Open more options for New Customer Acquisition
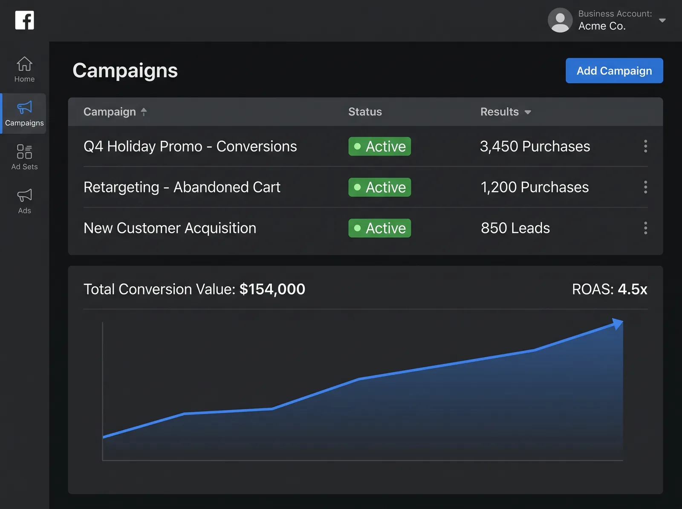The width and height of the screenshot is (682, 509). pos(645,228)
